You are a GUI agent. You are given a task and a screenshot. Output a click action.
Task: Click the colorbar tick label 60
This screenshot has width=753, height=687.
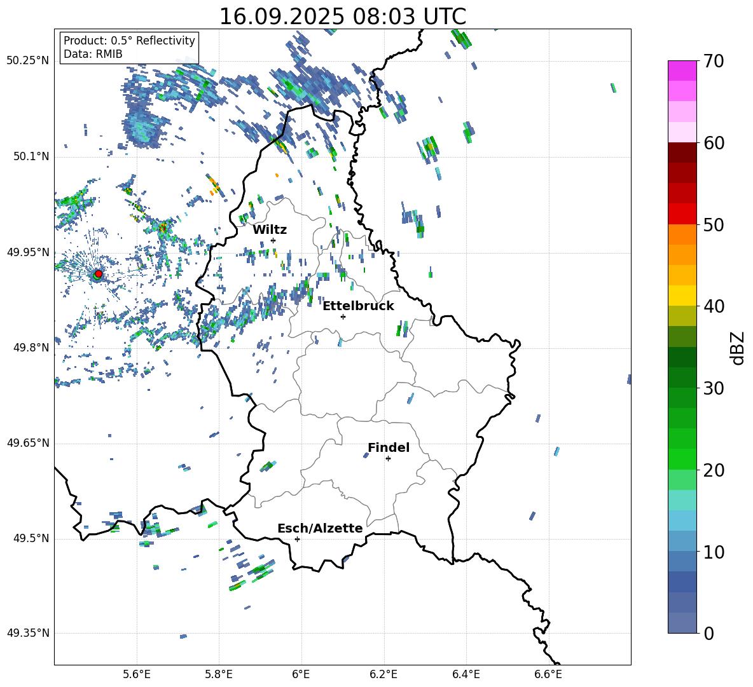coord(714,144)
